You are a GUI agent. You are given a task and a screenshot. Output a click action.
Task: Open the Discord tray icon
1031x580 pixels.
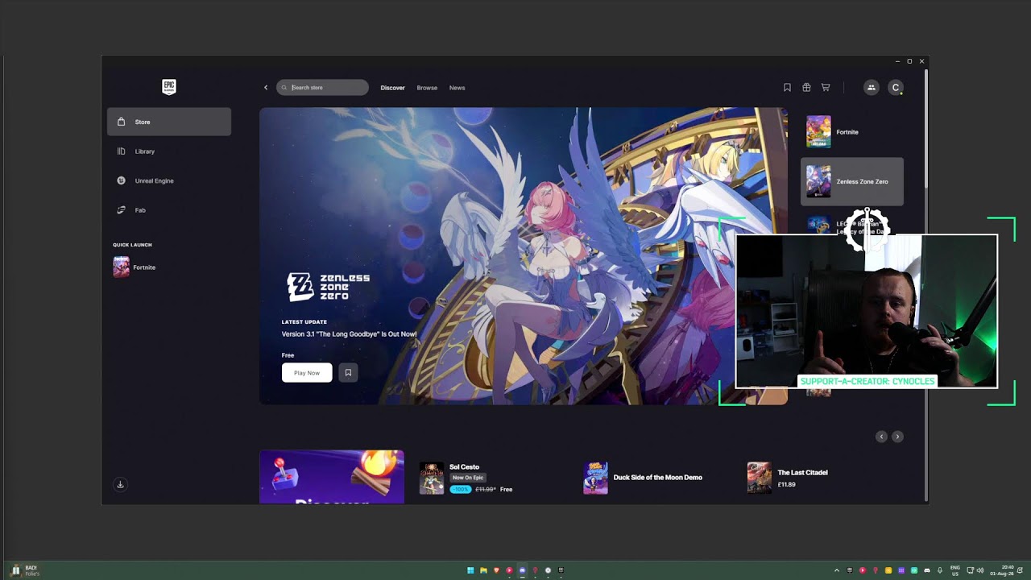tap(926, 570)
